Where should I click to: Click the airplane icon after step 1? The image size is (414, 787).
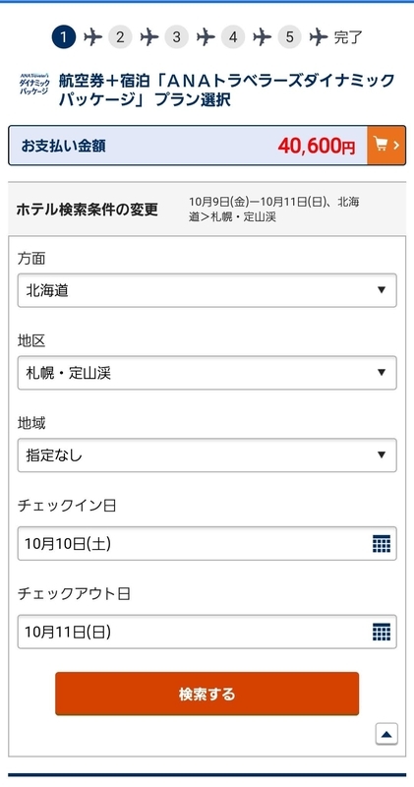pyautogui.click(x=92, y=37)
